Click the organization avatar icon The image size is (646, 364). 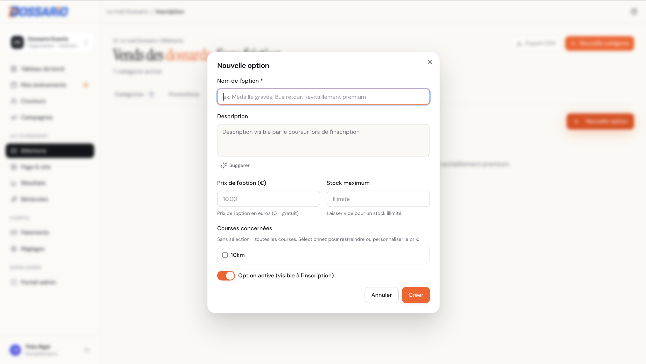pyautogui.click(x=17, y=42)
